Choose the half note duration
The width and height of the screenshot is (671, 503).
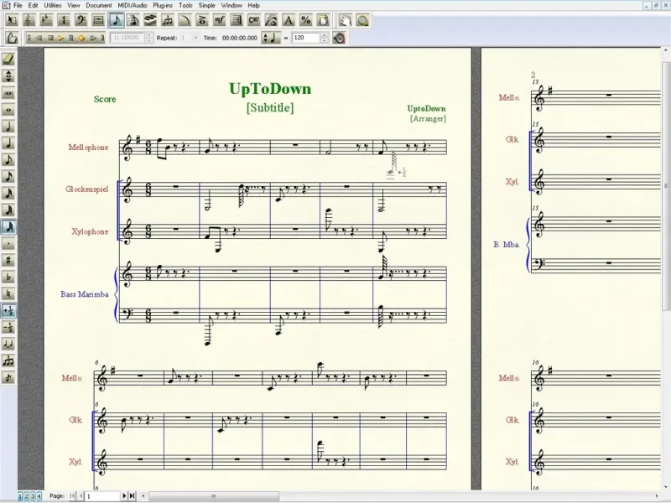[x=8, y=127]
